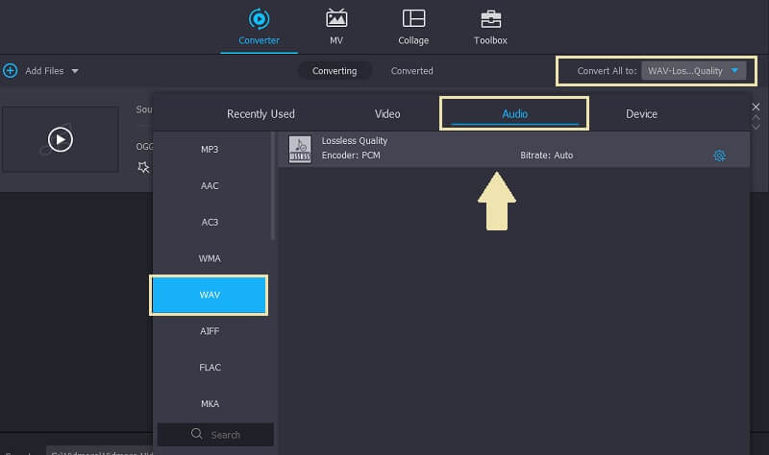Click the star edit icon under the file info
Screen dimensions: 769x455
(143, 167)
